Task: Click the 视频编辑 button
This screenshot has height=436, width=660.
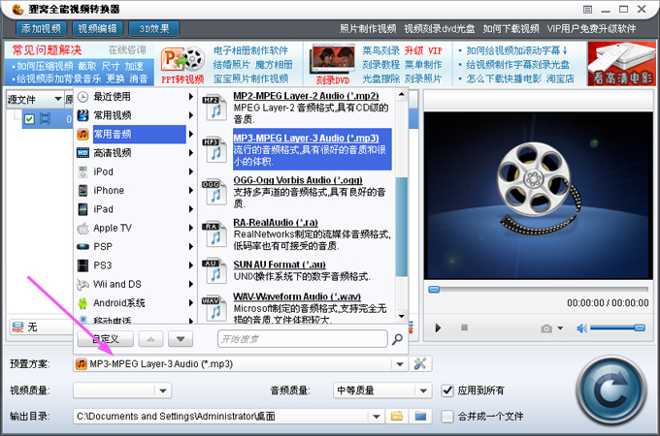Action: [98, 28]
